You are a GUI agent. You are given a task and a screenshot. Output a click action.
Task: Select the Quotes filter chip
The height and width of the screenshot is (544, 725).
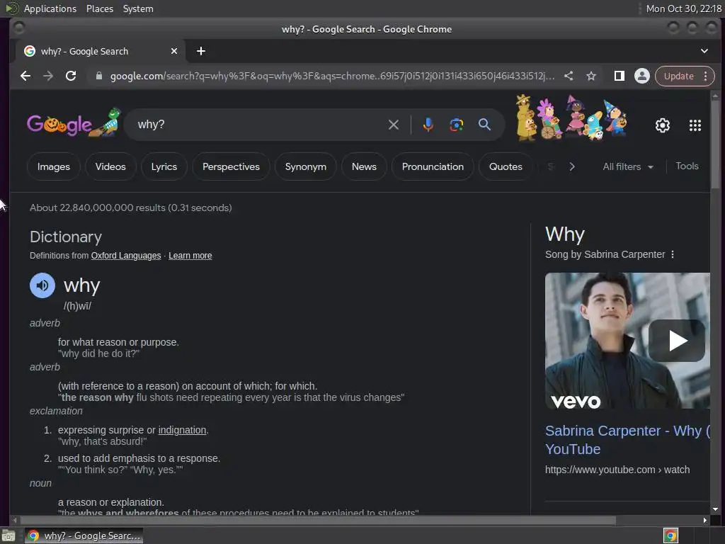click(x=506, y=166)
